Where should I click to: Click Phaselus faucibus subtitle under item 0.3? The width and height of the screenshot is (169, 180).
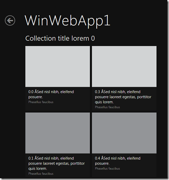[107, 107]
